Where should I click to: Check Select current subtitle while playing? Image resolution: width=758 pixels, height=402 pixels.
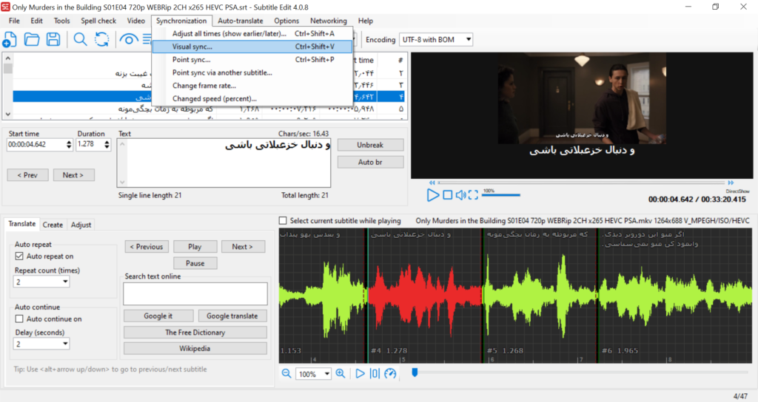(x=283, y=220)
